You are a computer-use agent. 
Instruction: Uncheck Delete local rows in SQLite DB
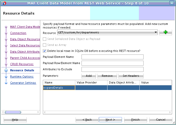click(45, 51)
